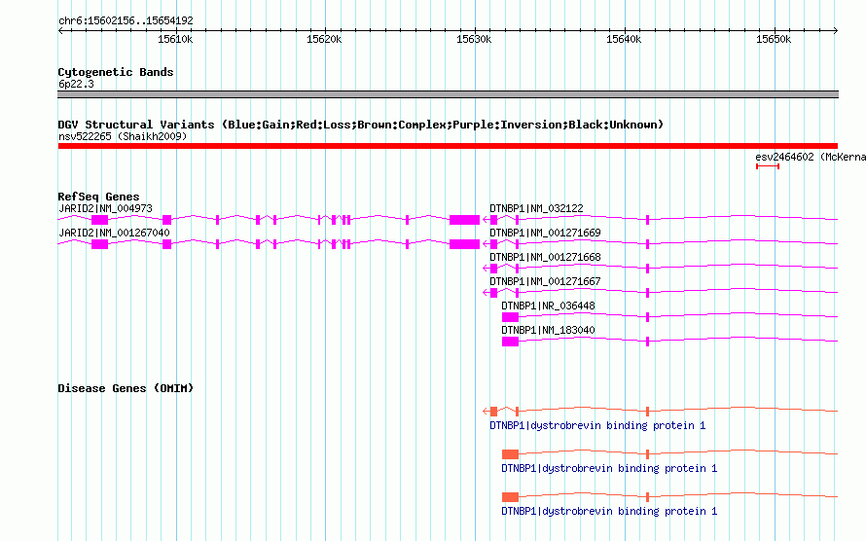The height and width of the screenshot is (541, 866).
Task: Click the gray 6p22.3 cytogenetic band bar
Action: 448,94
